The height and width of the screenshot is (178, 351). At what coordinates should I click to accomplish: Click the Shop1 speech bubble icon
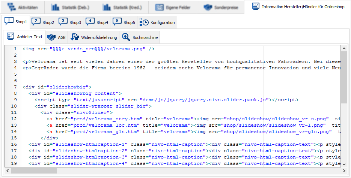click(9, 21)
